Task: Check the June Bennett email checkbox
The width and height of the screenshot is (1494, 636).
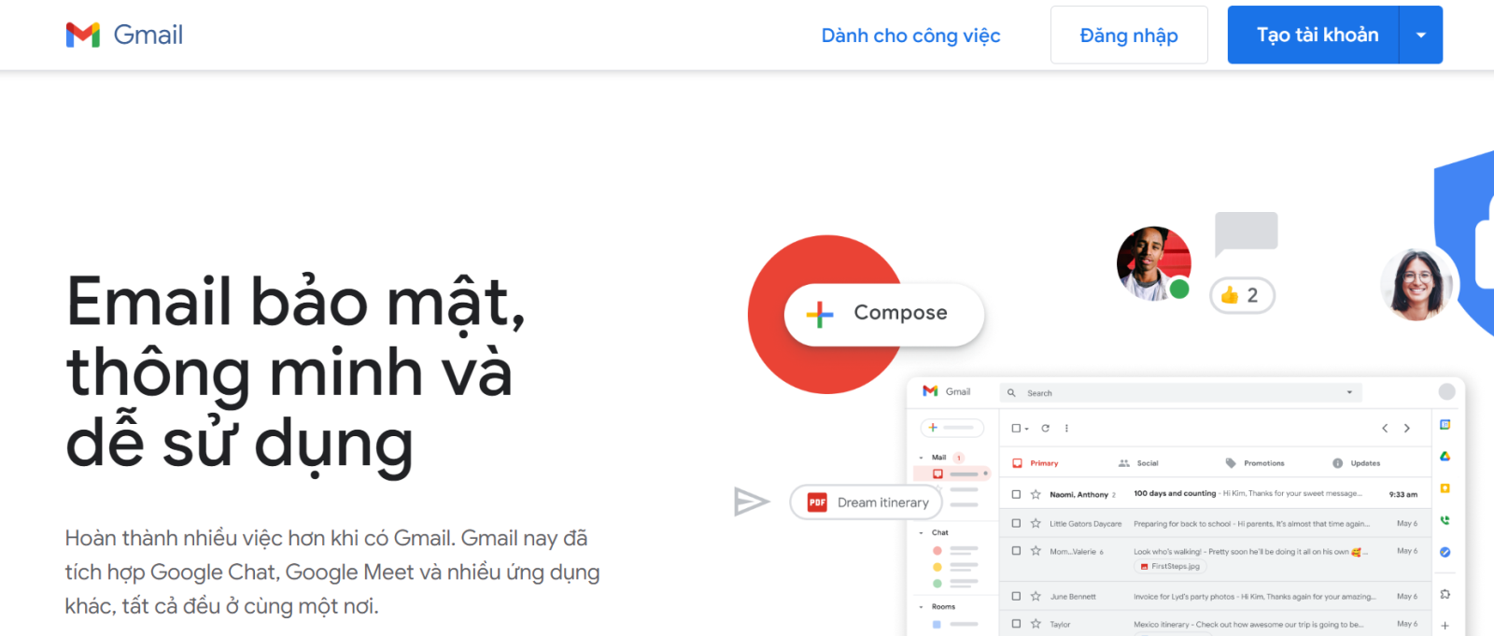Action: (1016, 596)
